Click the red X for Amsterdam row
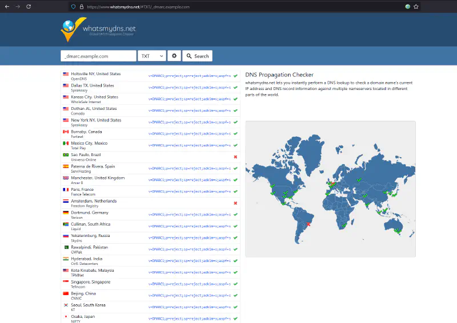Viewport: 457px width, 323px height. (x=235, y=203)
